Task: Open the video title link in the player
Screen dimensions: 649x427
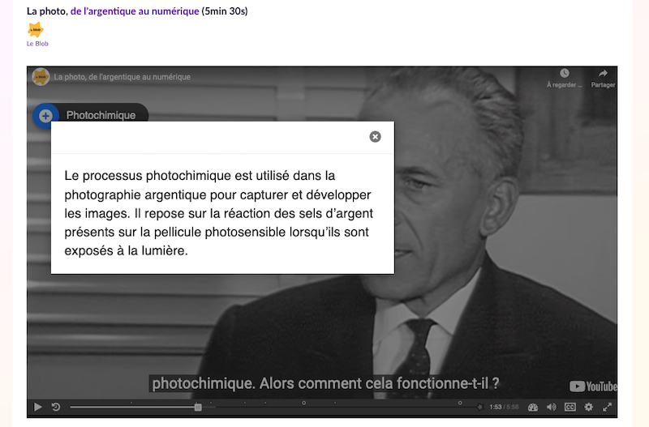Action: click(122, 77)
